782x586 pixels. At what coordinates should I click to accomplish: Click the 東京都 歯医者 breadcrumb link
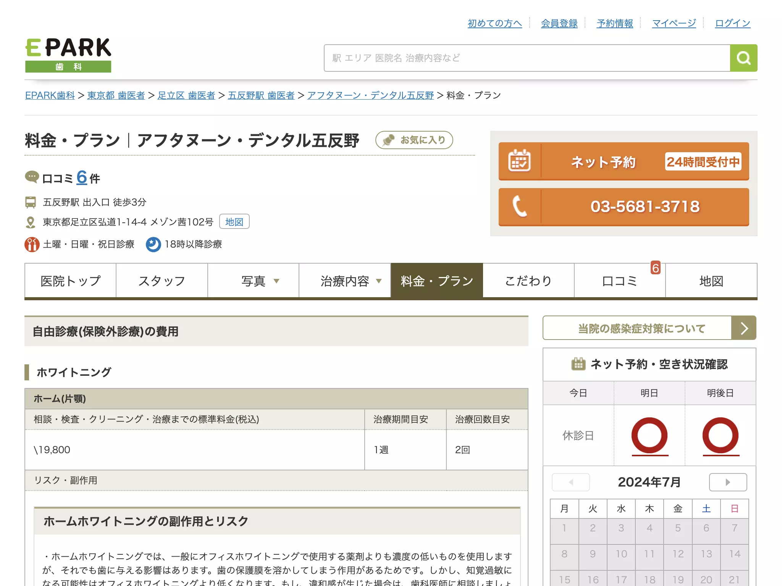tap(116, 95)
